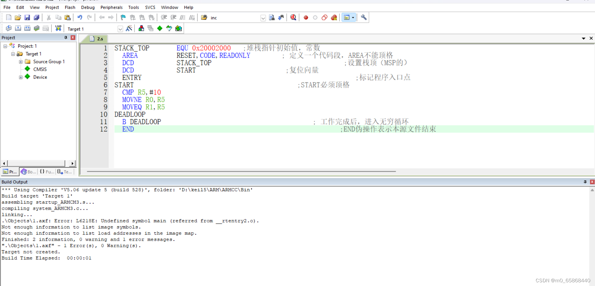The image size is (595, 286).
Task: Insert a breakpoint with the red dot icon
Action: [306, 17]
